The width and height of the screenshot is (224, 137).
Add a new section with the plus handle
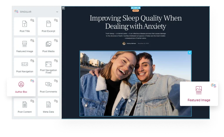pyautogui.click(x=132, y=8)
